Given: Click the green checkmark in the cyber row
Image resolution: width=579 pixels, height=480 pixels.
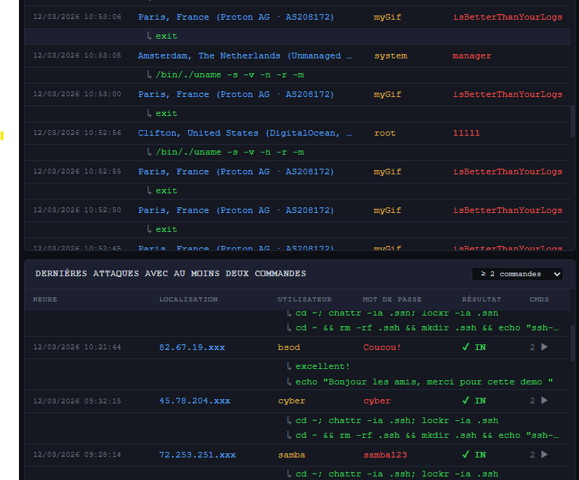Looking at the screenshot, I should [x=466, y=401].
